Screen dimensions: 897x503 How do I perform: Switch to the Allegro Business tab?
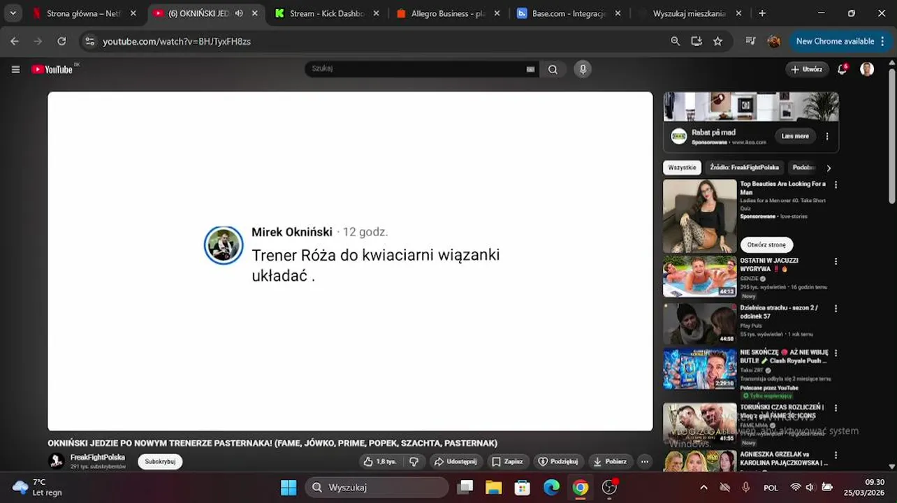pos(449,13)
